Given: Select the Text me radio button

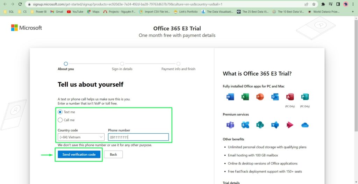Looking at the screenshot, I should [60, 112].
